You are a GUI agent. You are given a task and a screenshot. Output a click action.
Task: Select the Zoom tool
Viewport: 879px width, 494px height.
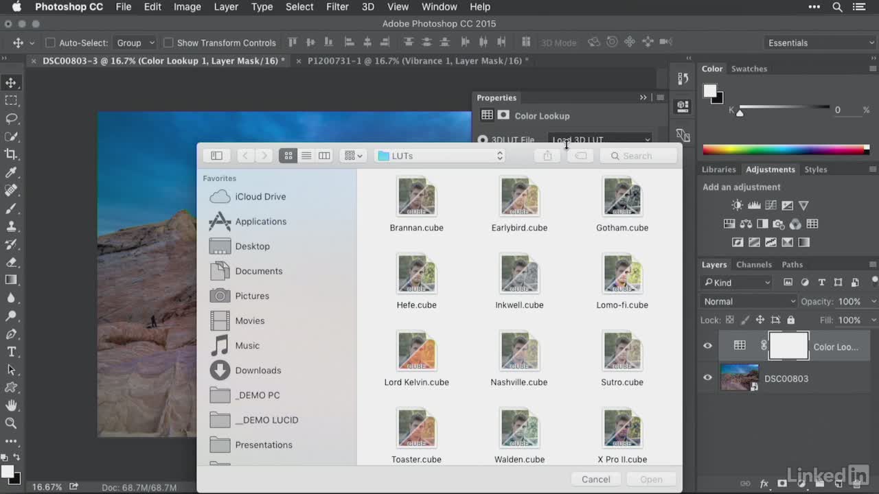pos(11,423)
